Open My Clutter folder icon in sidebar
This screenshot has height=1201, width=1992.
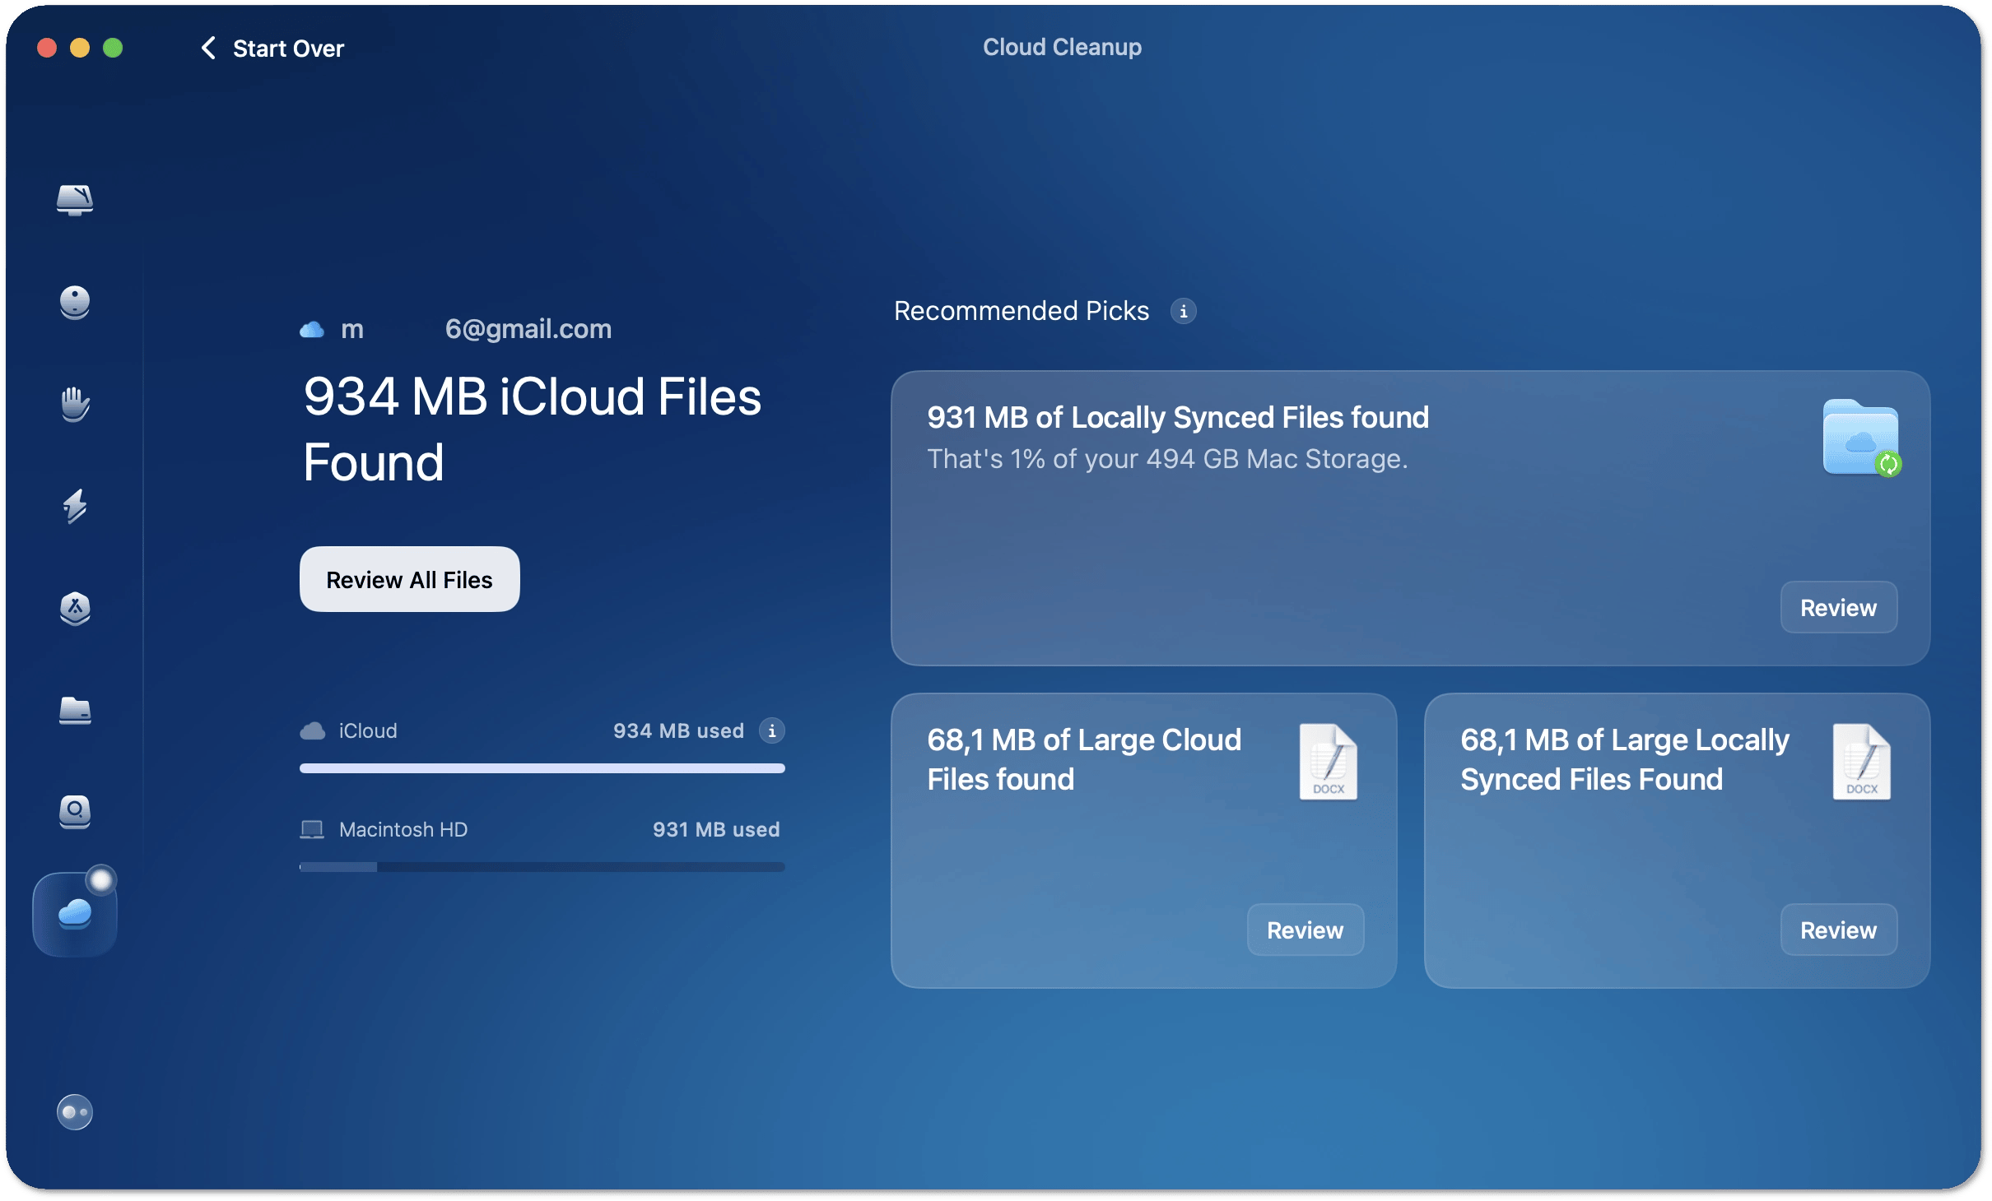75,710
